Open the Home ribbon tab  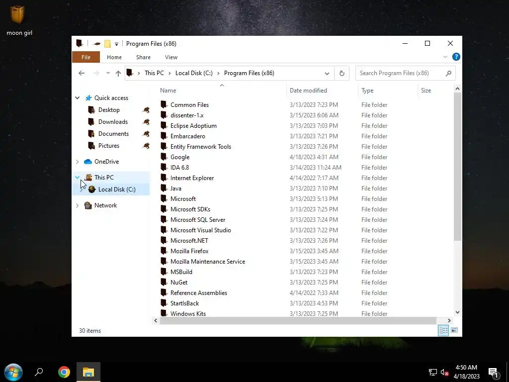(x=114, y=57)
